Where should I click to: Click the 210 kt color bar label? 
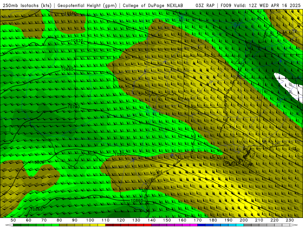(259, 220)
